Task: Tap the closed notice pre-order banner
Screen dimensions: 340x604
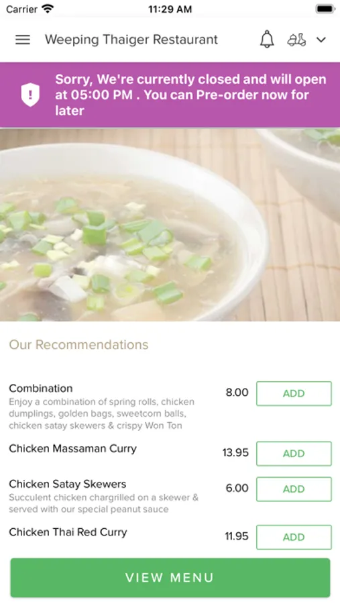Action: click(x=170, y=95)
